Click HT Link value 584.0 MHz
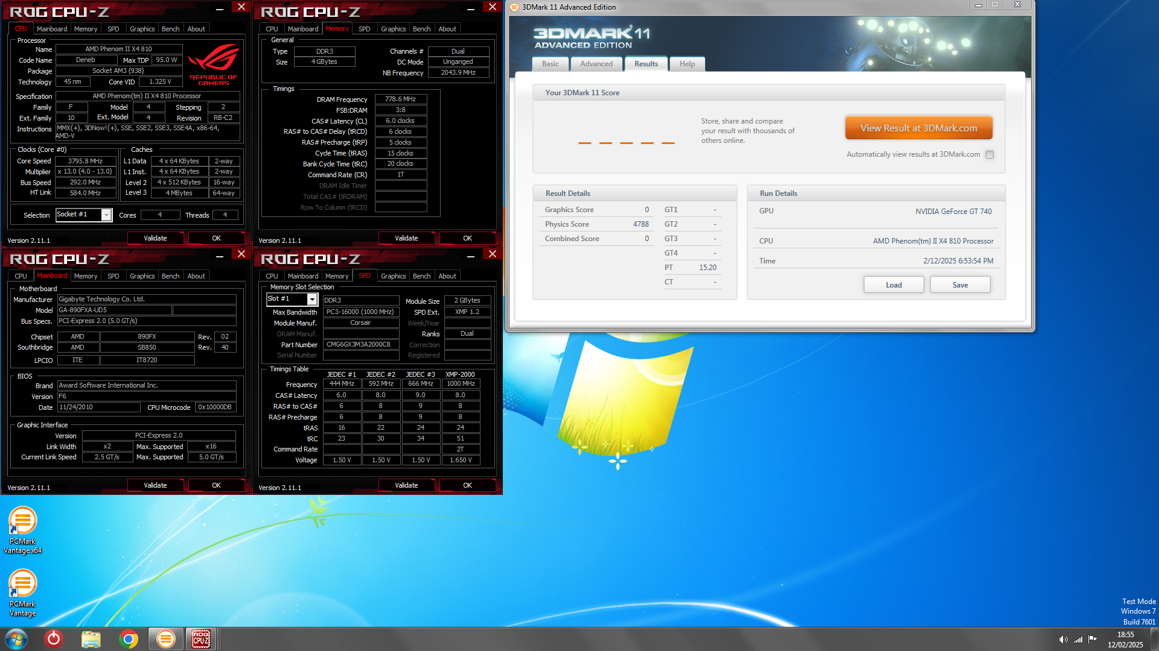 85,193
